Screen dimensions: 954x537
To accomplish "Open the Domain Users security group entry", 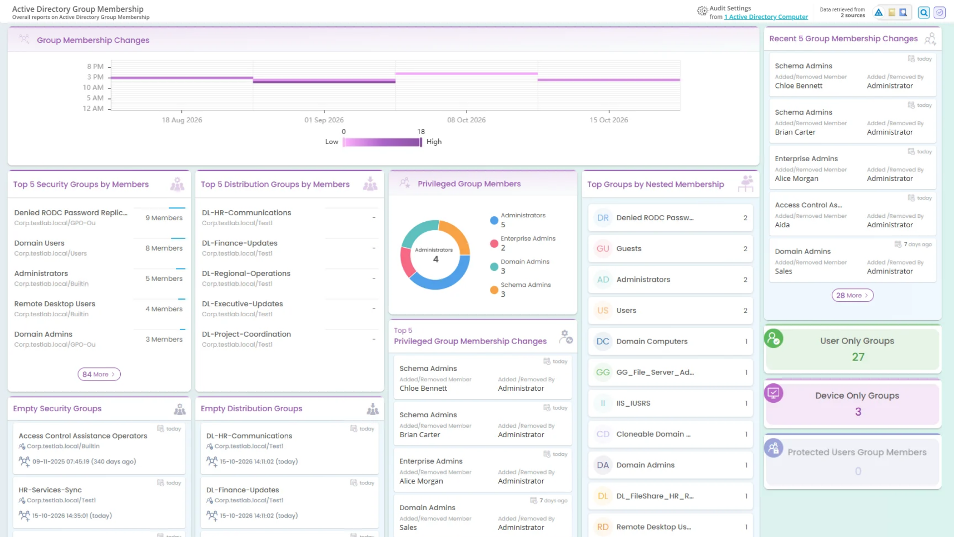I will pos(99,248).
